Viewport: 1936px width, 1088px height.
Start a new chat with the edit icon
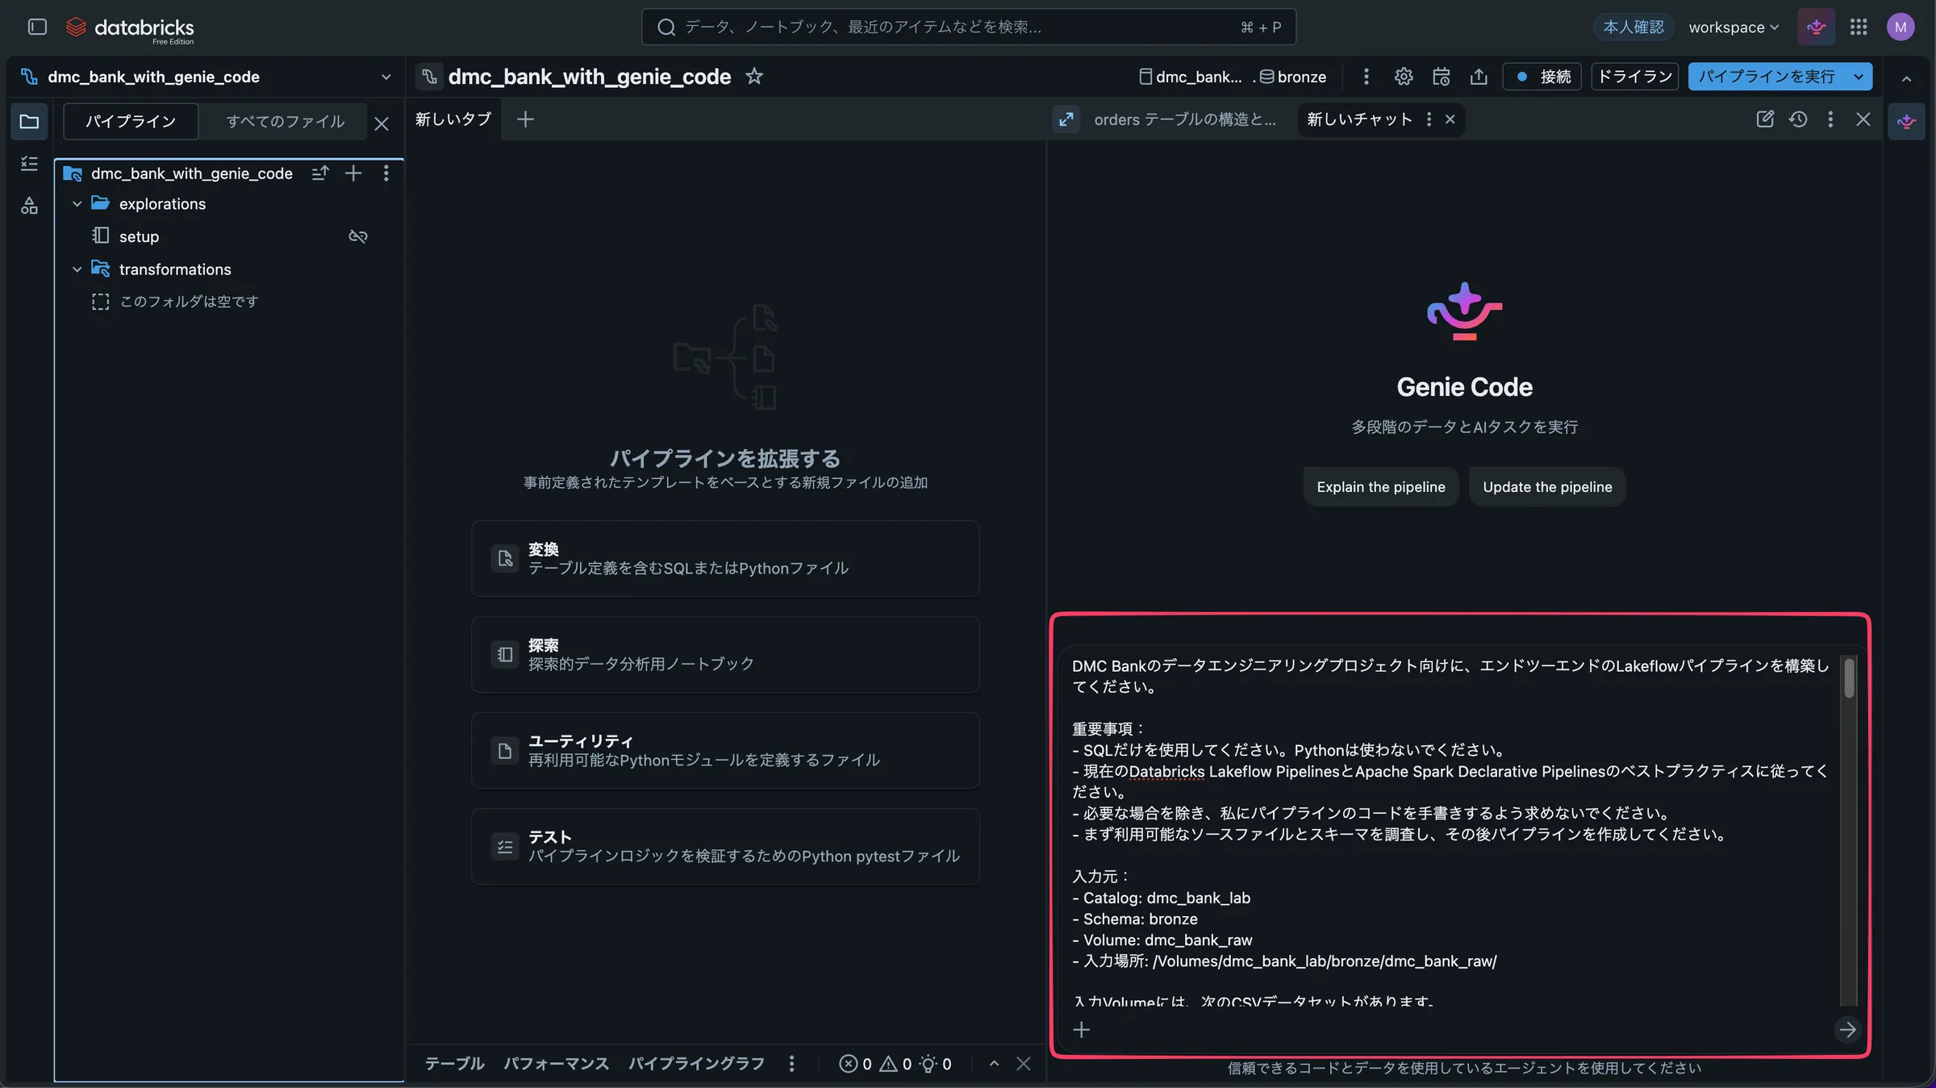point(1765,119)
